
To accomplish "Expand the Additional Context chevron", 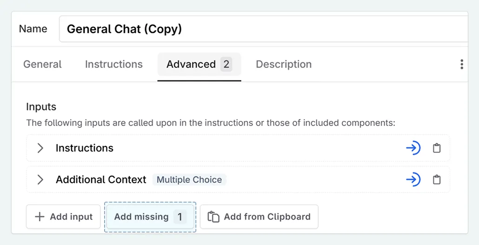I will pyautogui.click(x=40, y=179).
